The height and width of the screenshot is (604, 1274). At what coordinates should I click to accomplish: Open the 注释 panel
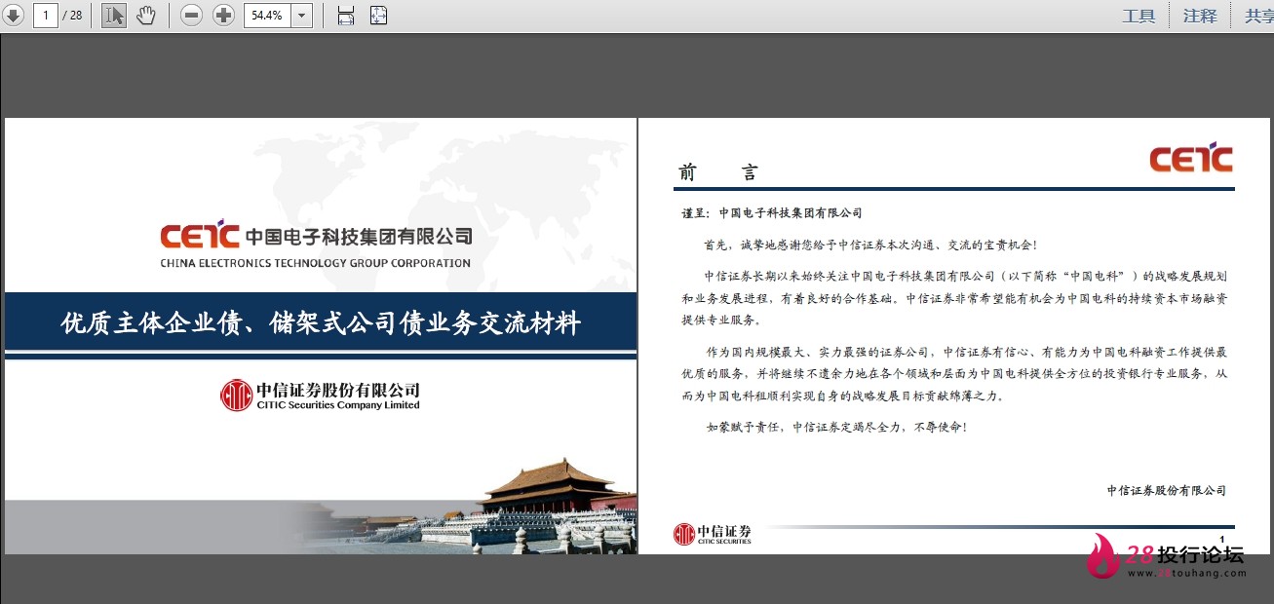[1200, 16]
